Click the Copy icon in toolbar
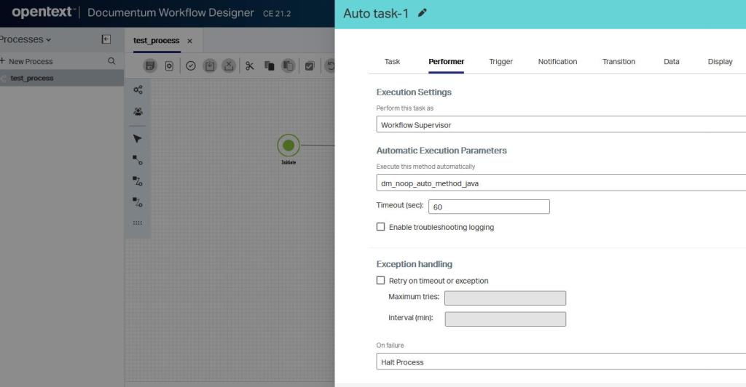This screenshot has width=746, height=387. [x=270, y=66]
